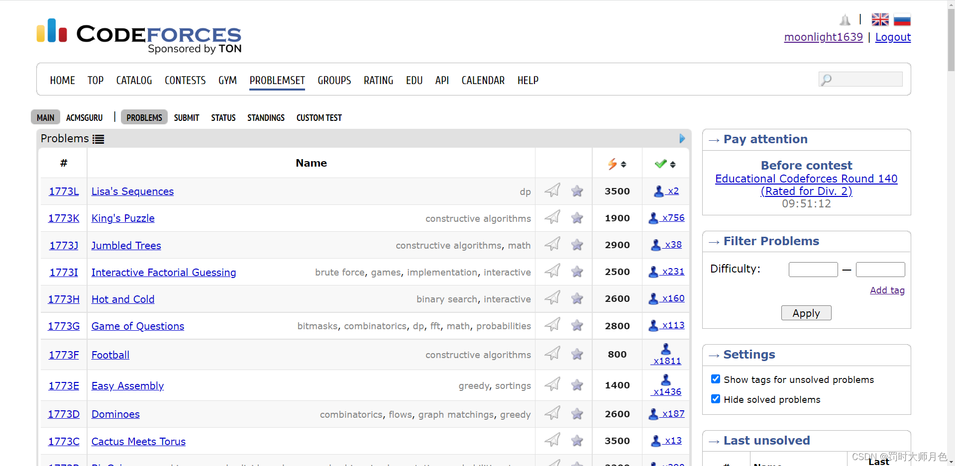Star the Hot and Cold problem
955x466 pixels.
coord(577,298)
